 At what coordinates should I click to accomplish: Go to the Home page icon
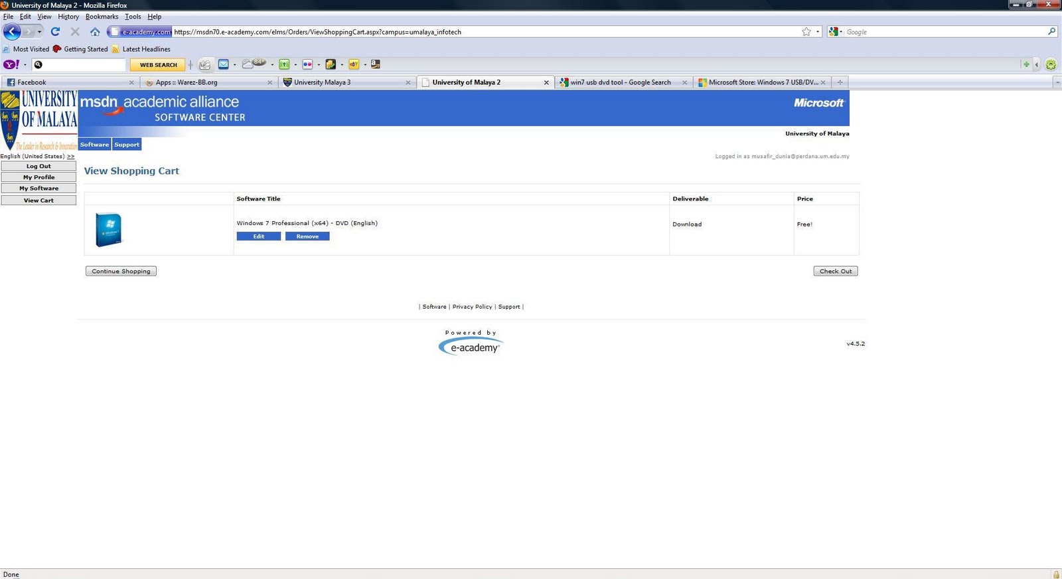coord(95,31)
